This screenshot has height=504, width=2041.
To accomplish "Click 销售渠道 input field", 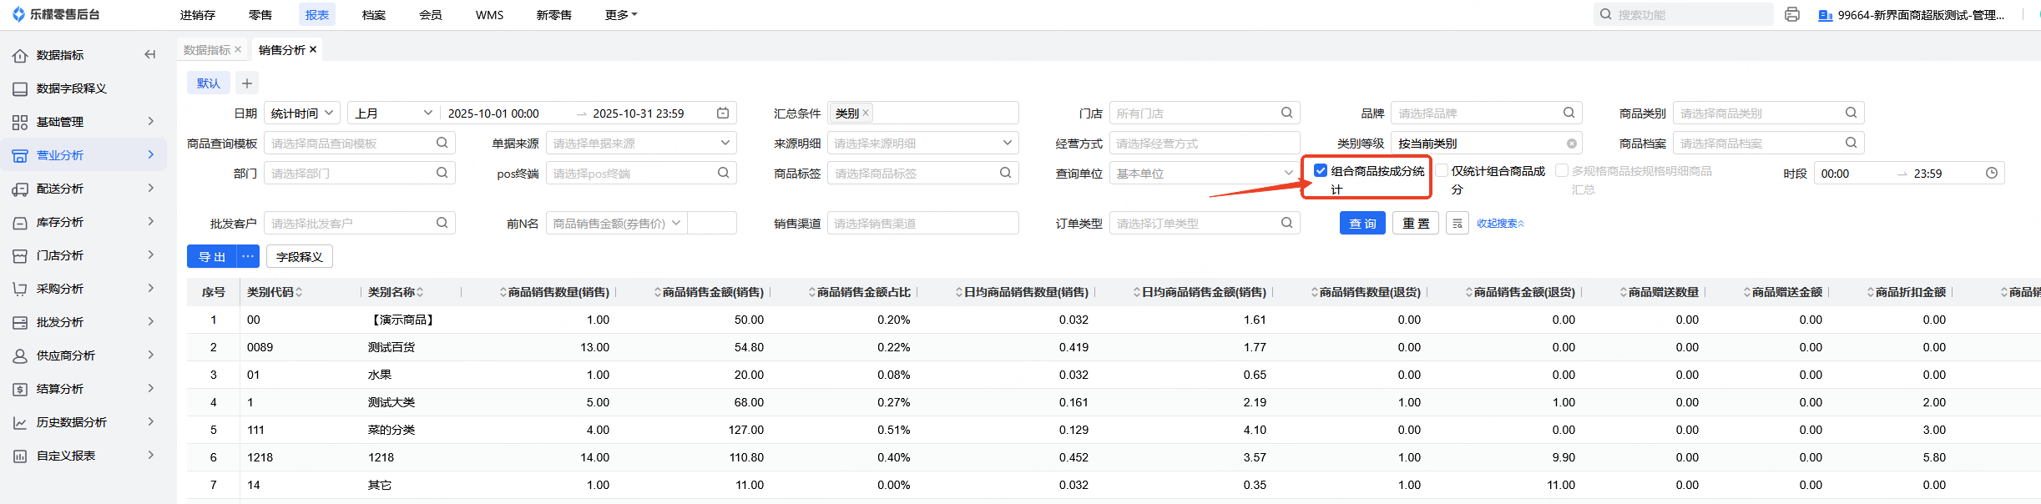I will tap(922, 223).
